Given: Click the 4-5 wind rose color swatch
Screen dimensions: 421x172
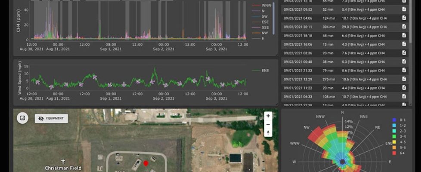Looking at the screenshot, I should click(x=394, y=142).
